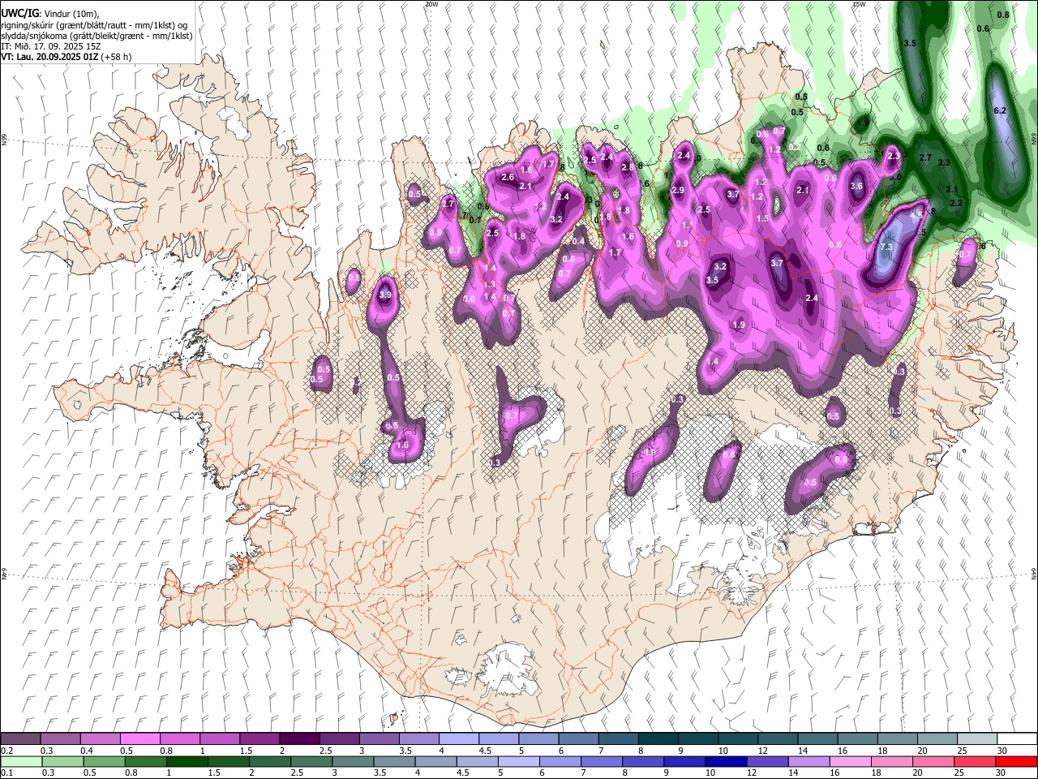Click the light gray snow swatch labeled 25

pos(977,738)
